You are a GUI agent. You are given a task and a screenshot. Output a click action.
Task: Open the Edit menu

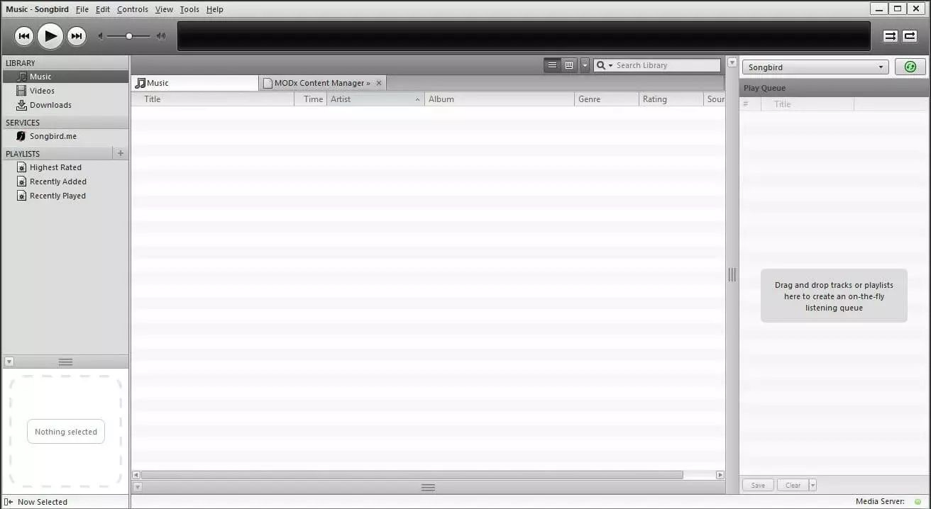pyautogui.click(x=103, y=9)
